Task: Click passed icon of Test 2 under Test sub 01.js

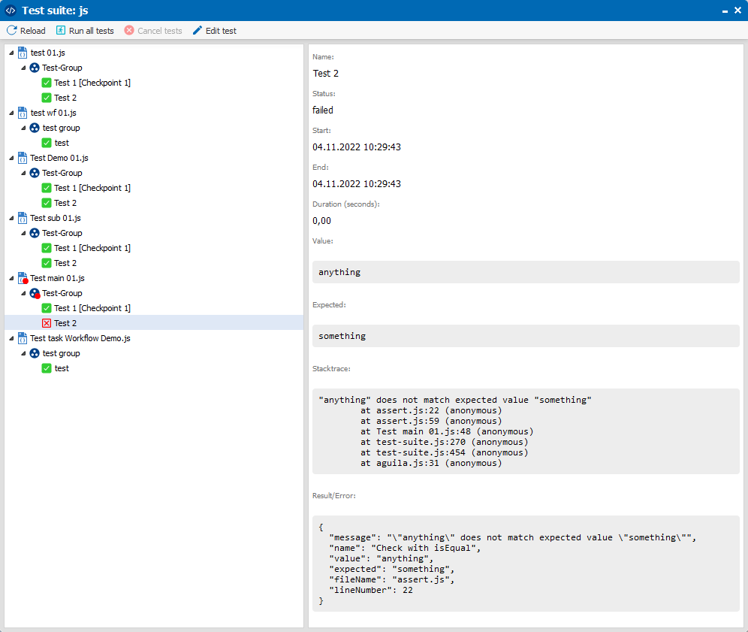Action: tap(47, 263)
